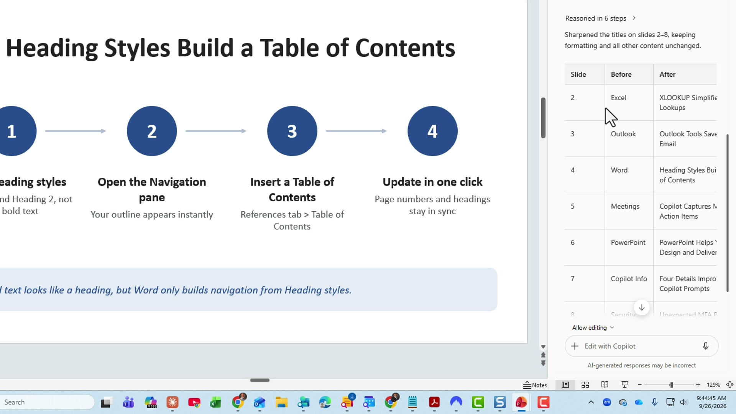This screenshot has height=414, width=736.
Task: Click the zoom in plus button
Action: (x=698, y=385)
